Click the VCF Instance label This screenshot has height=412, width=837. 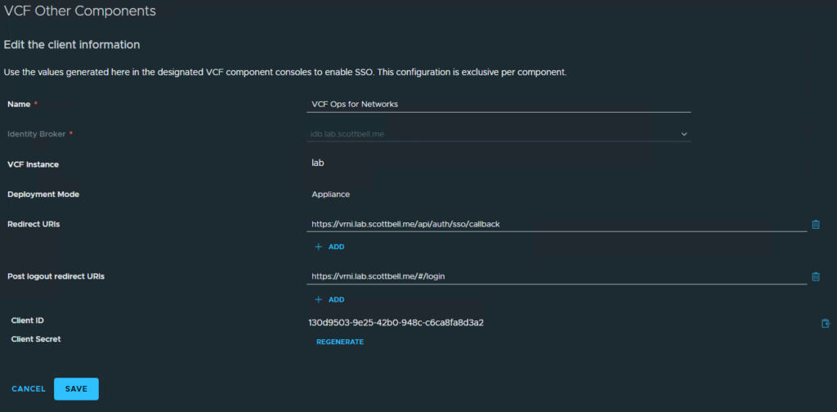[33, 164]
